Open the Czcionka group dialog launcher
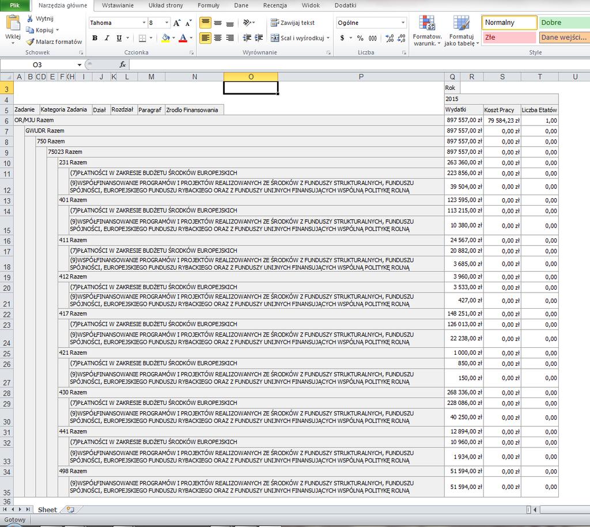The image size is (590, 527). [191, 53]
